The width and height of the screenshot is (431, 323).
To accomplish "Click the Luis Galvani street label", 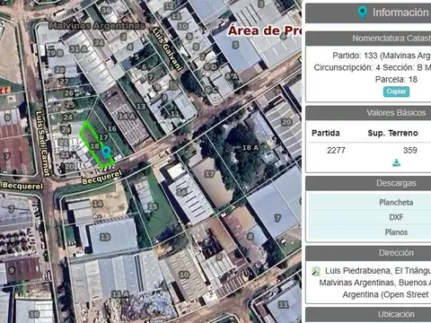I will pyautogui.click(x=167, y=49).
